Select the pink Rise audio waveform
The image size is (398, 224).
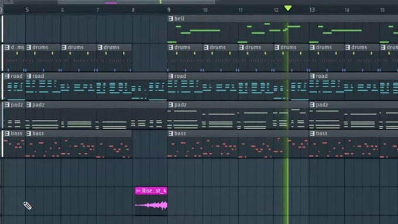click(151, 205)
